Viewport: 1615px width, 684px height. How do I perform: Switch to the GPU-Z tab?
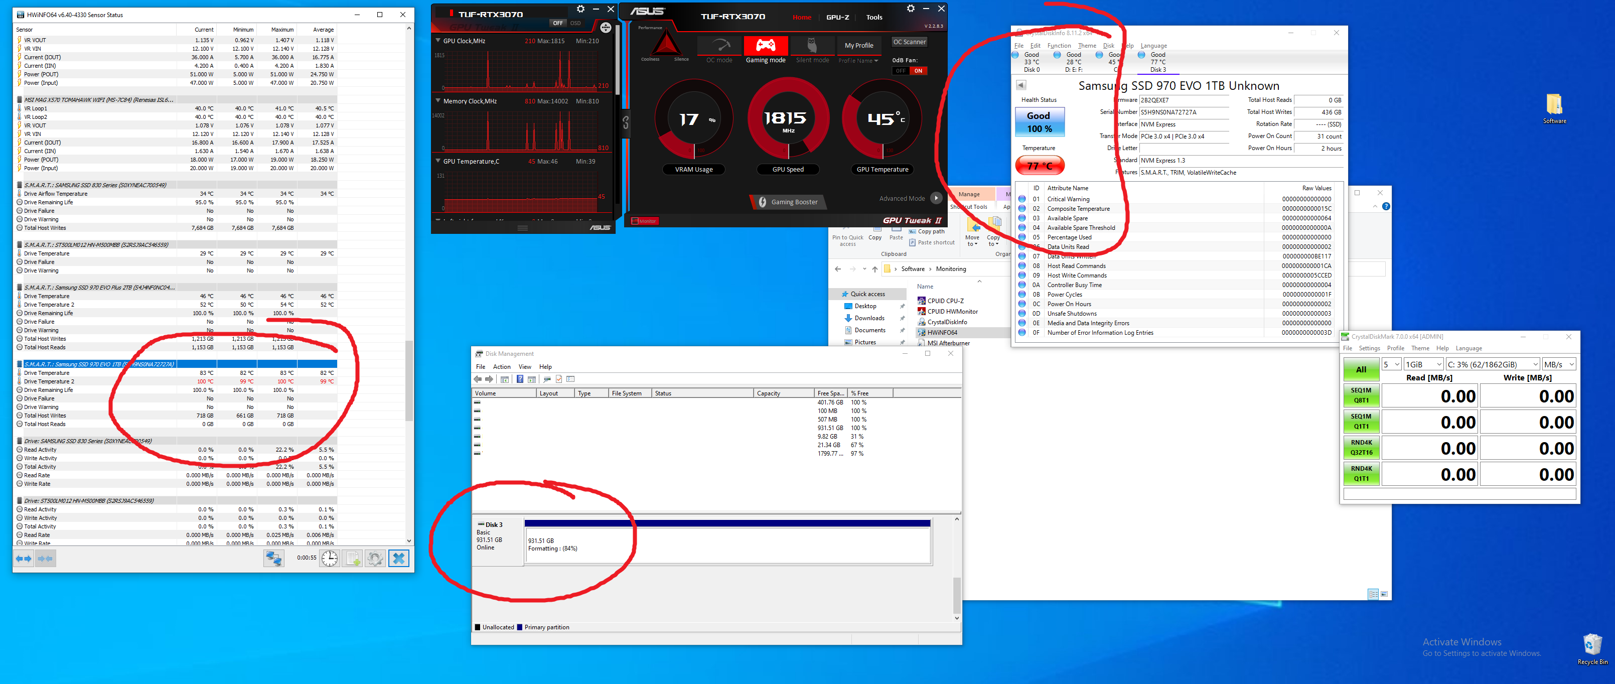pos(837,18)
